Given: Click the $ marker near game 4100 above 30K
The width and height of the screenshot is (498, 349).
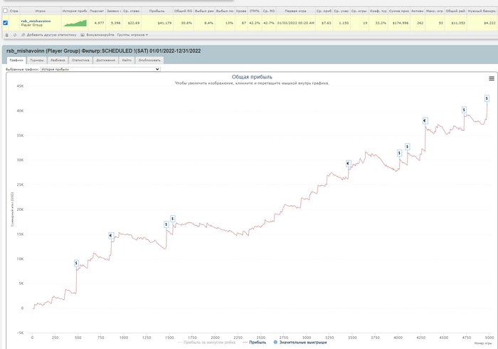Looking at the screenshot, I should (407, 147).
